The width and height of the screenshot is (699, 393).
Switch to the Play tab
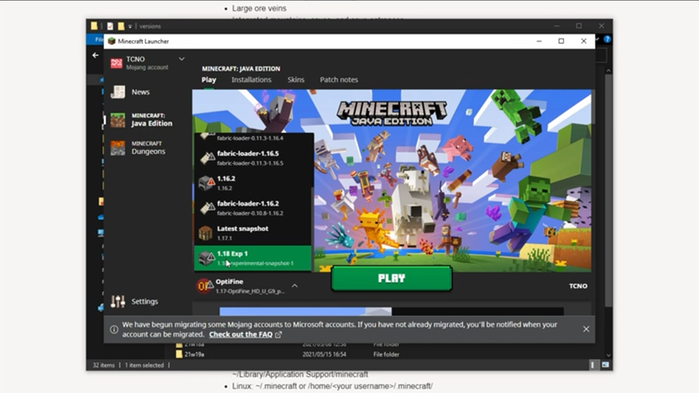(208, 80)
